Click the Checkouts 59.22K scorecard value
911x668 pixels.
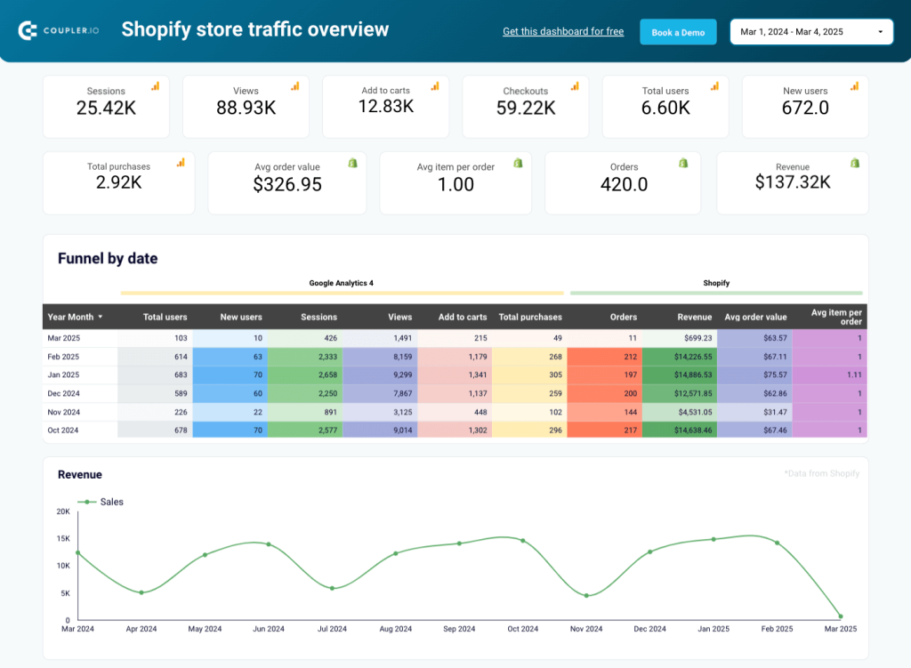click(x=526, y=108)
